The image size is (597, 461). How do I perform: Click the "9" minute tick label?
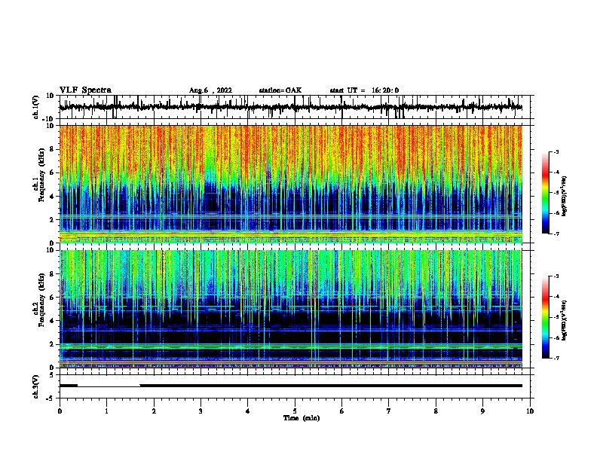click(482, 411)
